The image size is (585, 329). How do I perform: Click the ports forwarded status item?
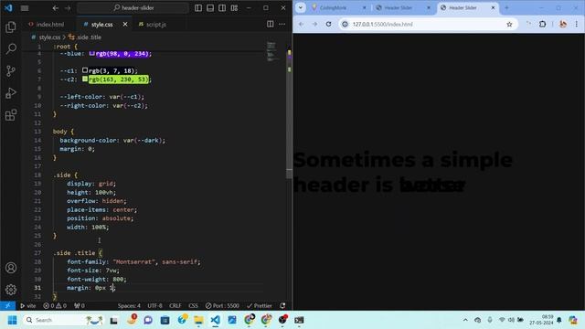80,306
